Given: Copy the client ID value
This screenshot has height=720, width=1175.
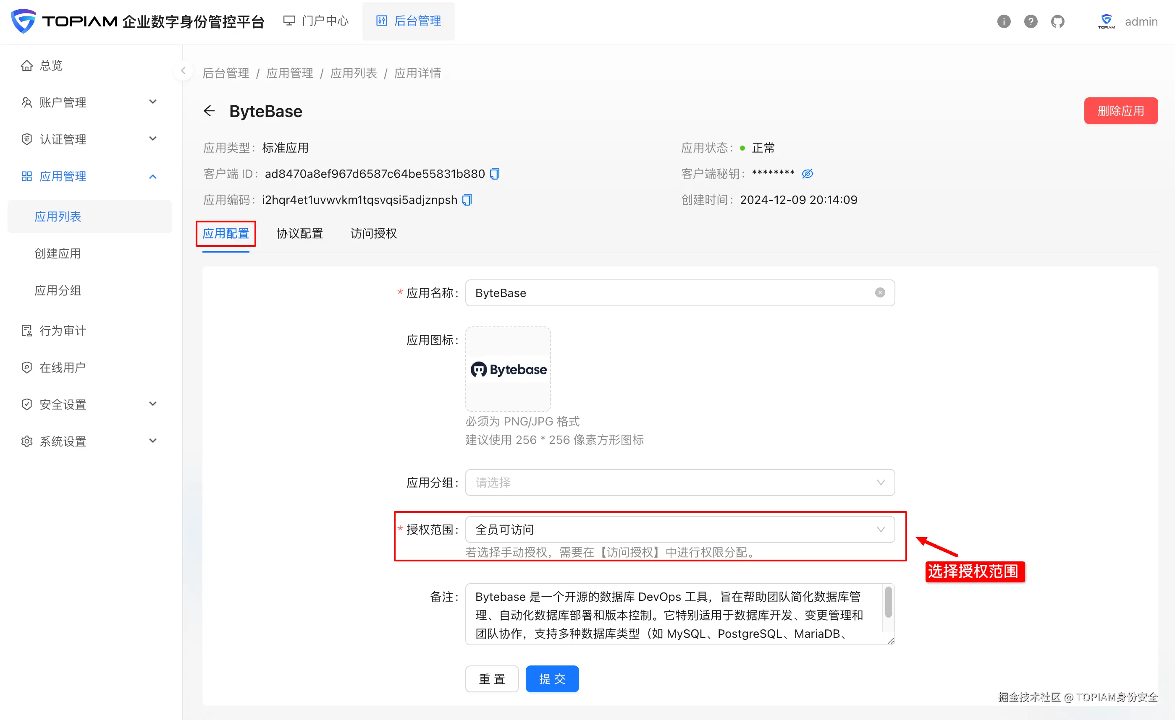Looking at the screenshot, I should 495,174.
